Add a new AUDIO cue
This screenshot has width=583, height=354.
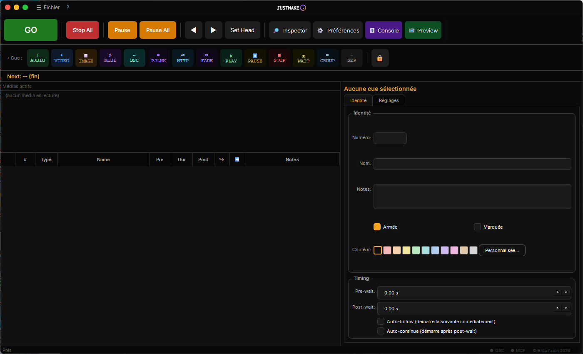tap(38, 58)
